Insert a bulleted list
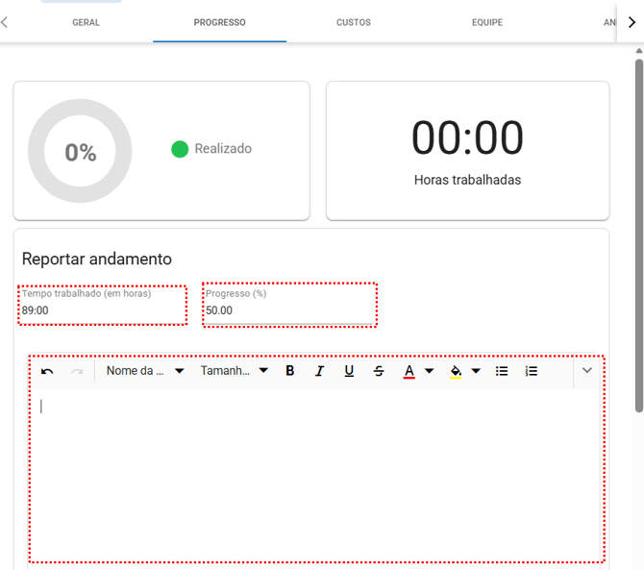 tap(502, 371)
